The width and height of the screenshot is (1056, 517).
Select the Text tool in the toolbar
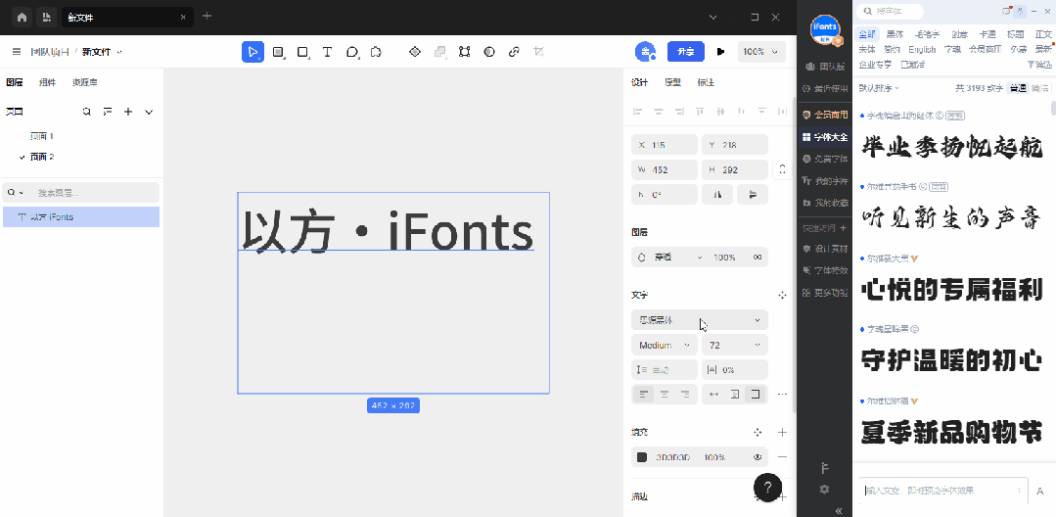point(327,52)
